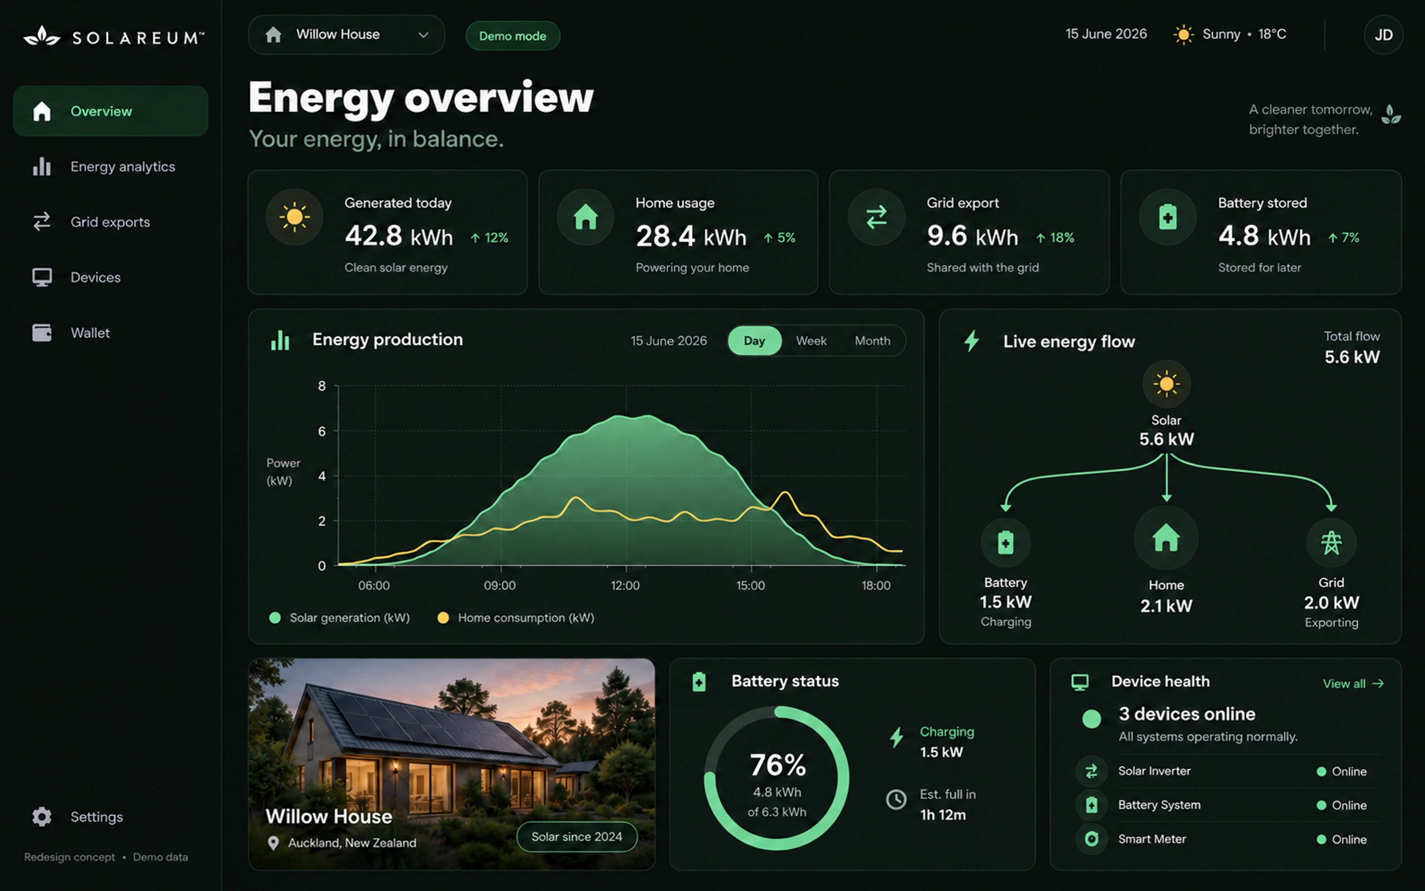The height and width of the screenshot is (891, 1425).
Task: Click the Demo mode badge
Action: coord(513,36)
